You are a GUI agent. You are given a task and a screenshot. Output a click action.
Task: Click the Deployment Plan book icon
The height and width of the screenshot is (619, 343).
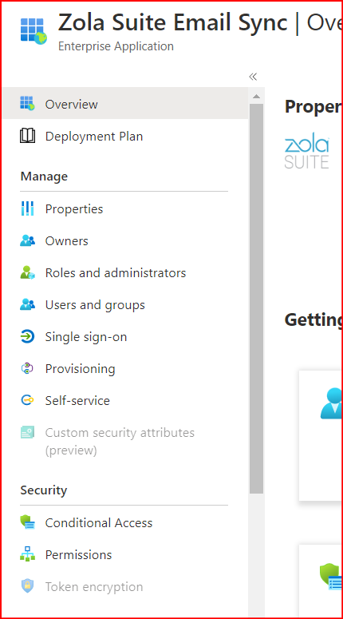pyautogui.click(x=27, y=137)
